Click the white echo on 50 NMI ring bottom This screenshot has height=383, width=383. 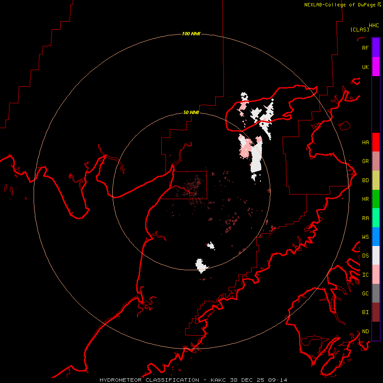pyautogui.click(x=201, y=266)
